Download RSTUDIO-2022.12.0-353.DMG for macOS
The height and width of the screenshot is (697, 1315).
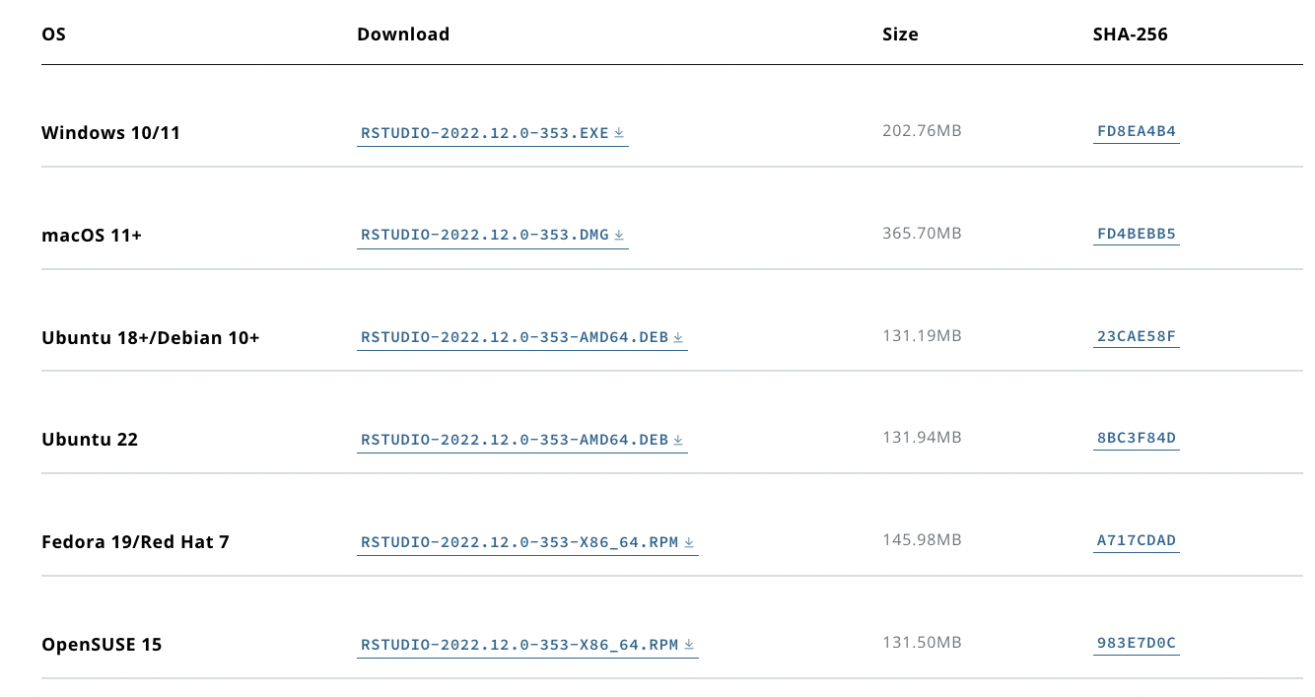(x=485, y=235)
